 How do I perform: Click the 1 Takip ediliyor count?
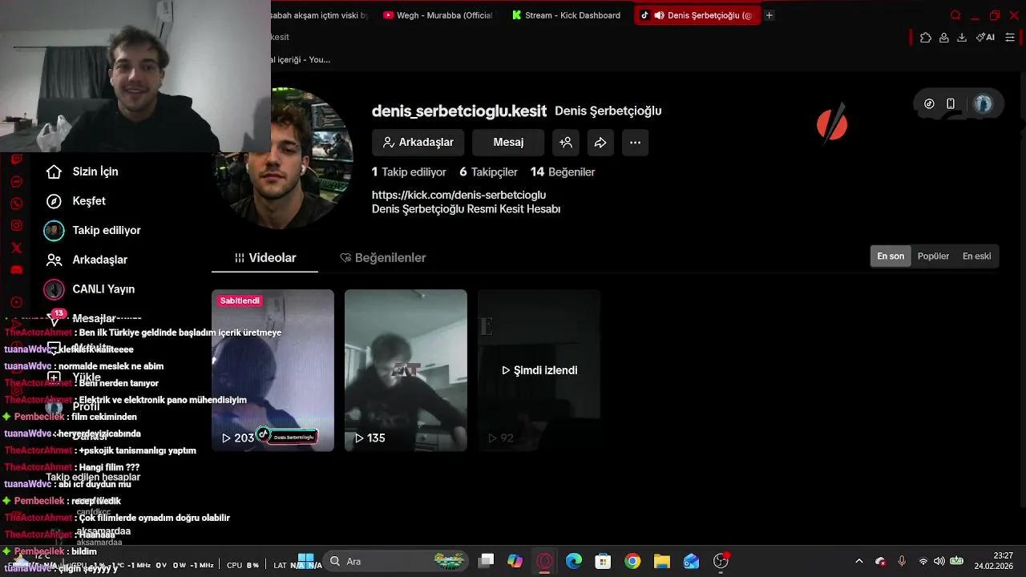coord(409,171)
